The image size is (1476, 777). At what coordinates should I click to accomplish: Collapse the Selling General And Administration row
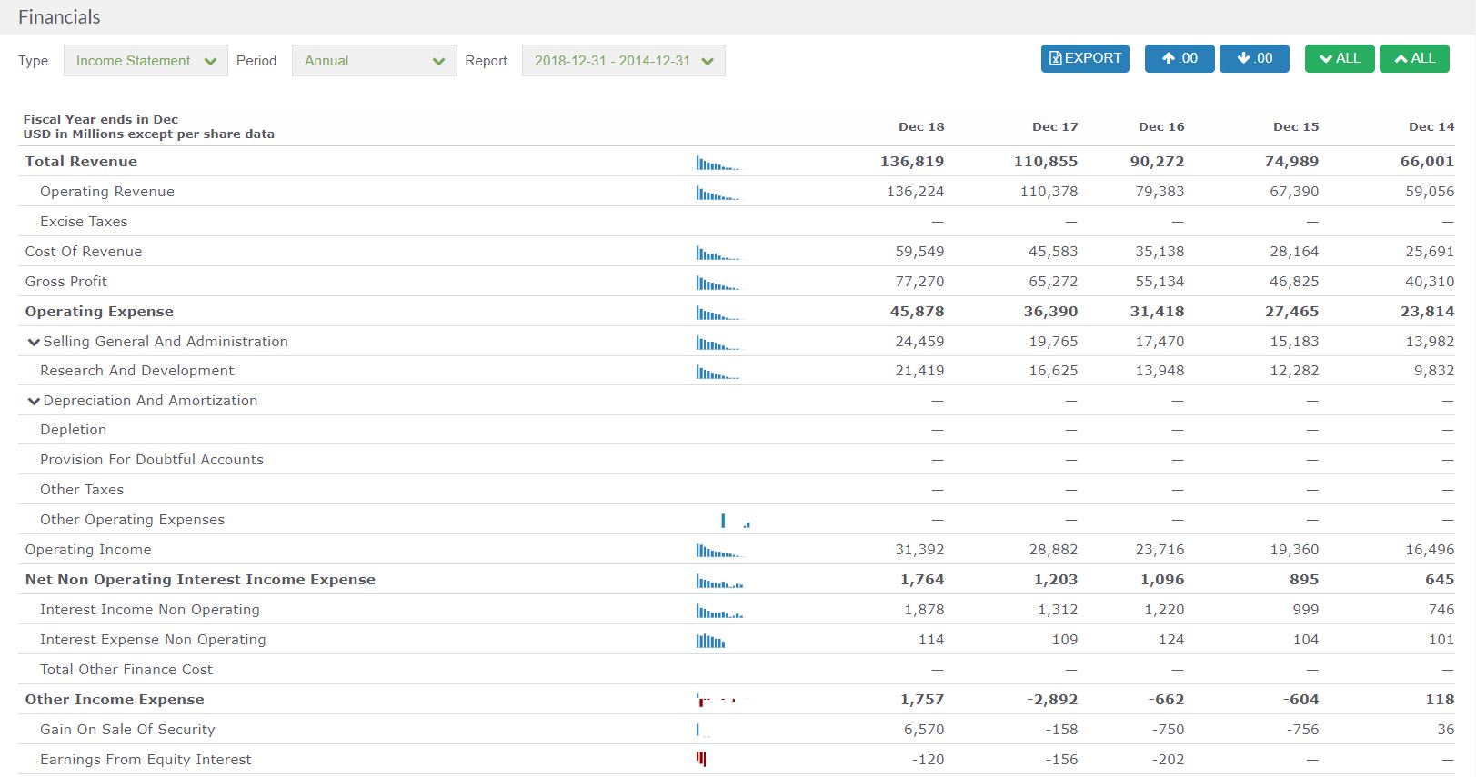coord(34,342)
